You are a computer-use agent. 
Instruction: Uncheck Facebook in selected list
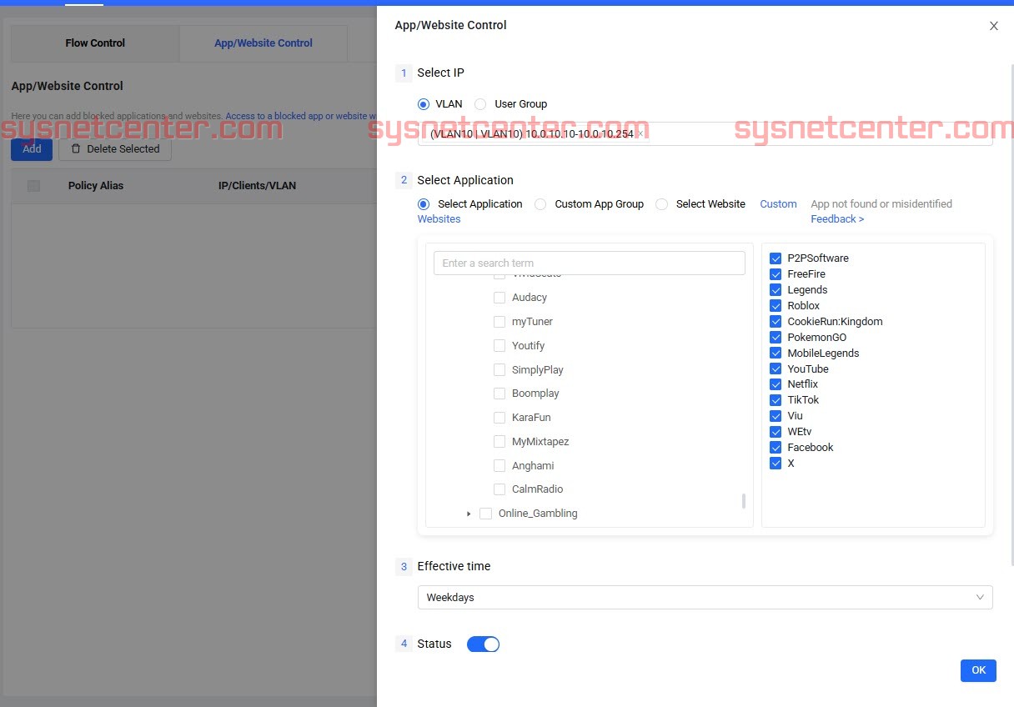(x=776, y=448)
